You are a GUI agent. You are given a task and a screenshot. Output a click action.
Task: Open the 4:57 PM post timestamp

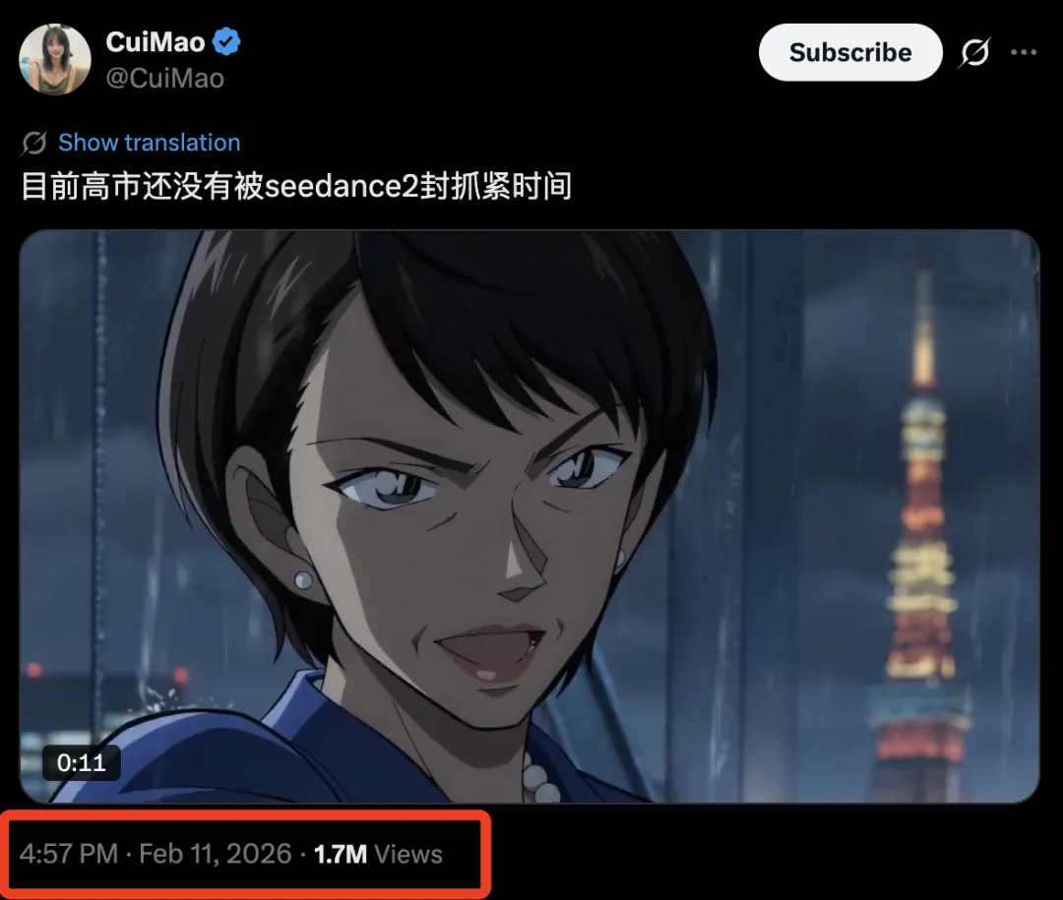(69, 854)
